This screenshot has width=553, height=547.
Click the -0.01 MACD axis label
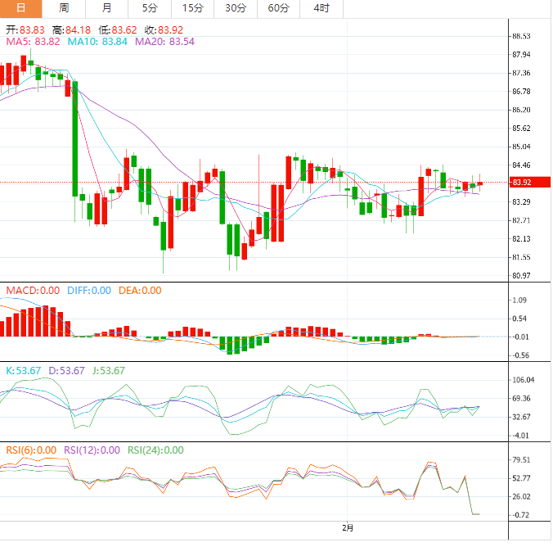tap(520, 337)
